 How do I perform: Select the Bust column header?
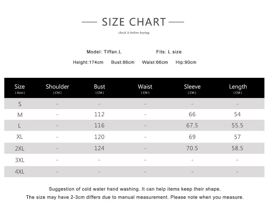pos(100,88)
